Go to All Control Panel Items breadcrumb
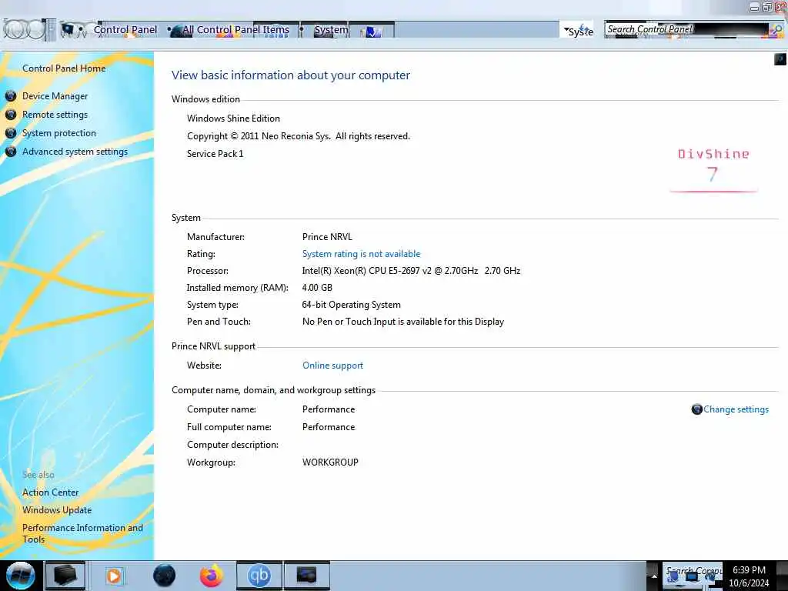This screenshot has height=591, width=788. click(235, 30)
